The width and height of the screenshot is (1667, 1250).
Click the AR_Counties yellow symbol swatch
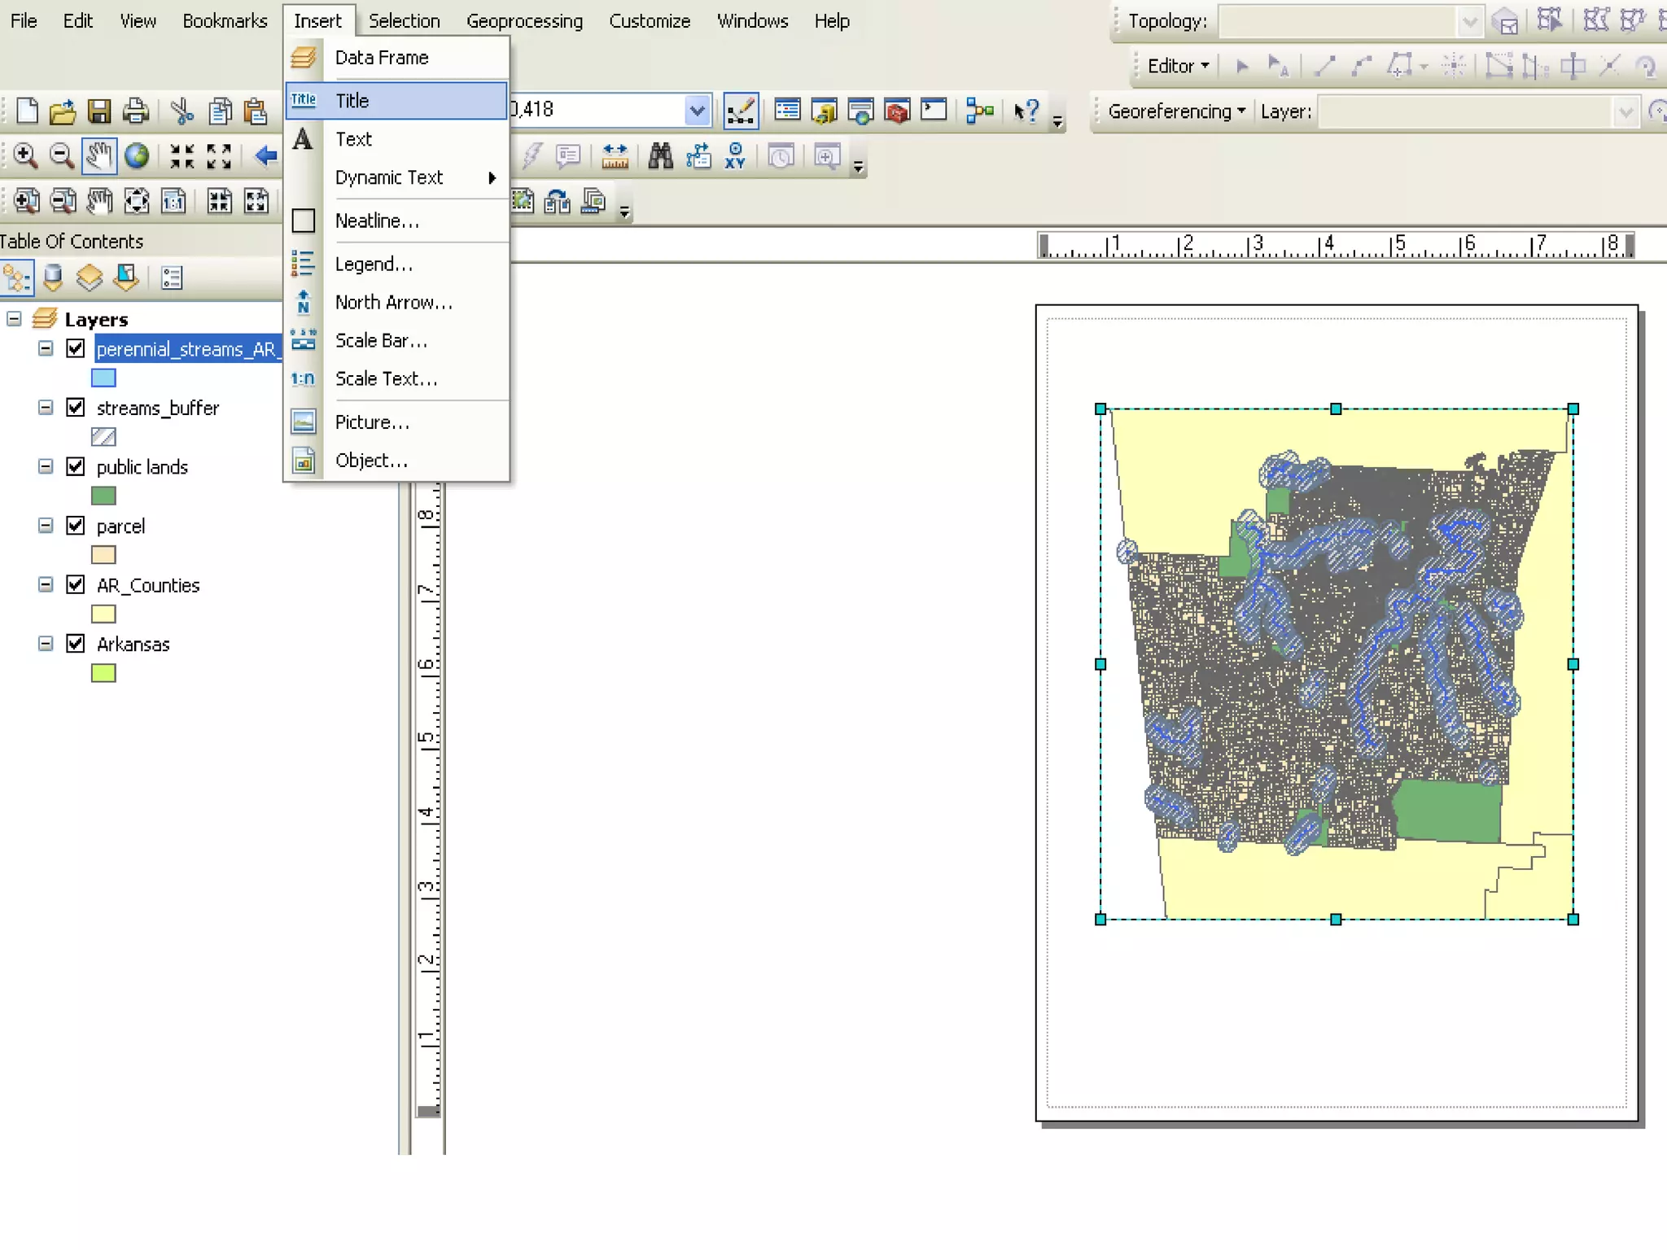coord(103,614)
